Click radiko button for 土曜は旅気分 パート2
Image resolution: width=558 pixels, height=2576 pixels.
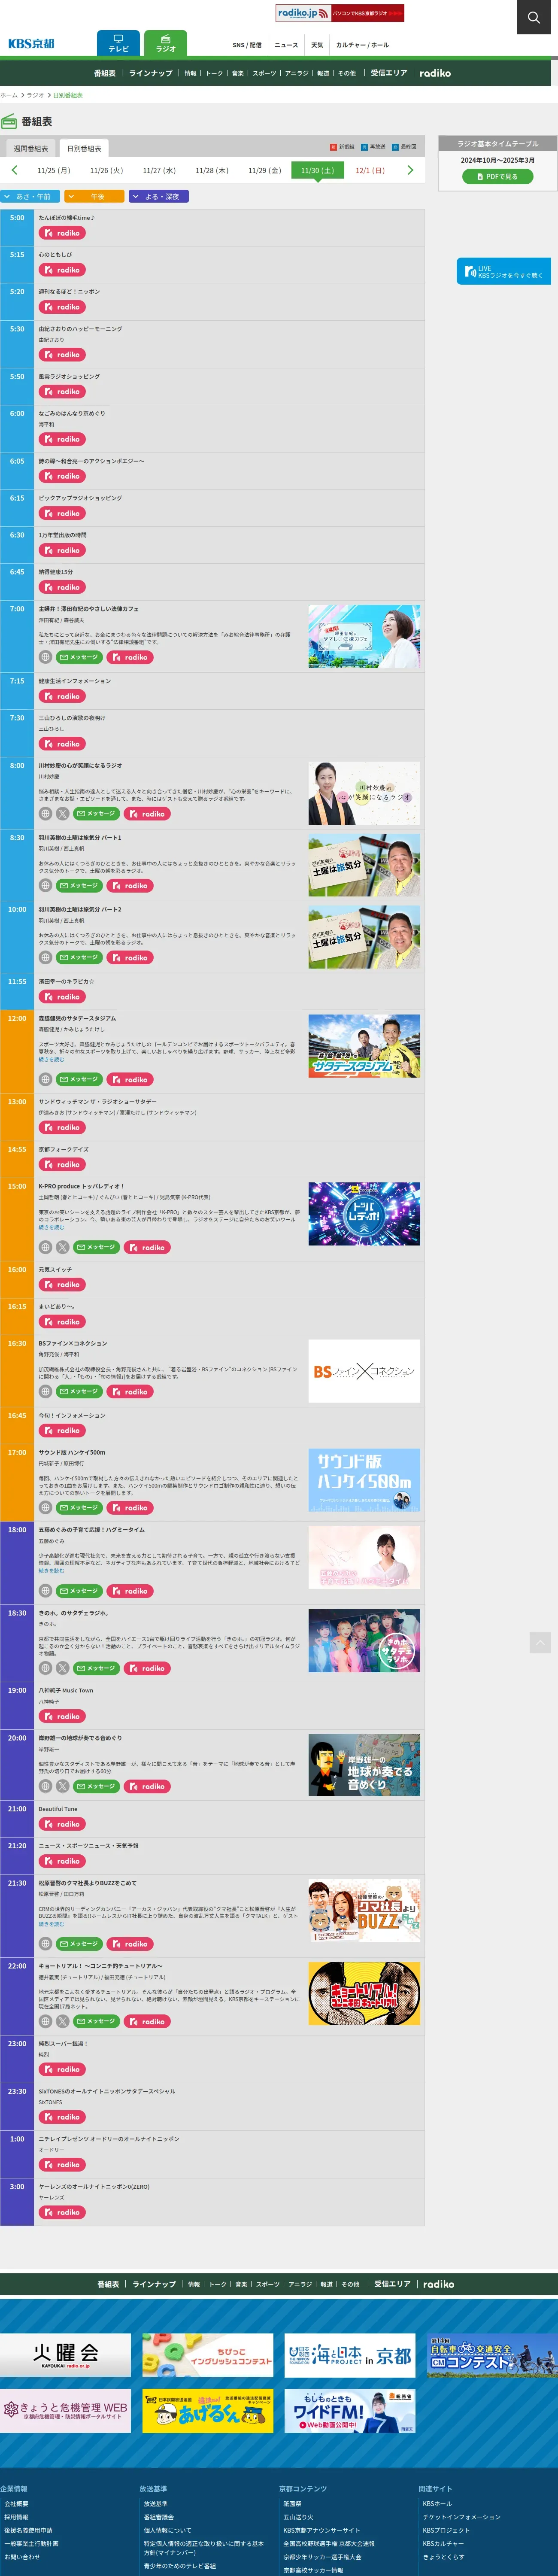(130, 957)
